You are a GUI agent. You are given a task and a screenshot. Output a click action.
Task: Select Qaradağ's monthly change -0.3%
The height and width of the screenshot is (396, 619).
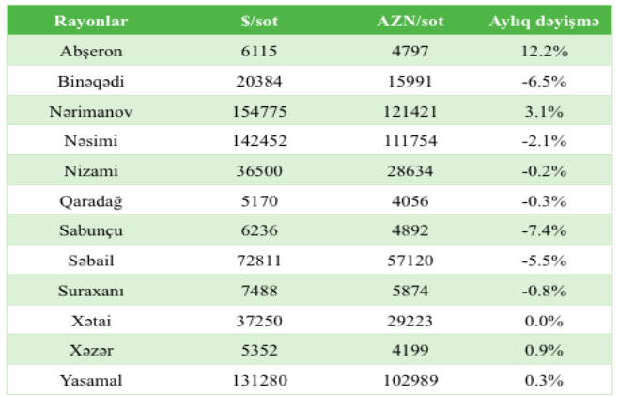tap(544, 203)
